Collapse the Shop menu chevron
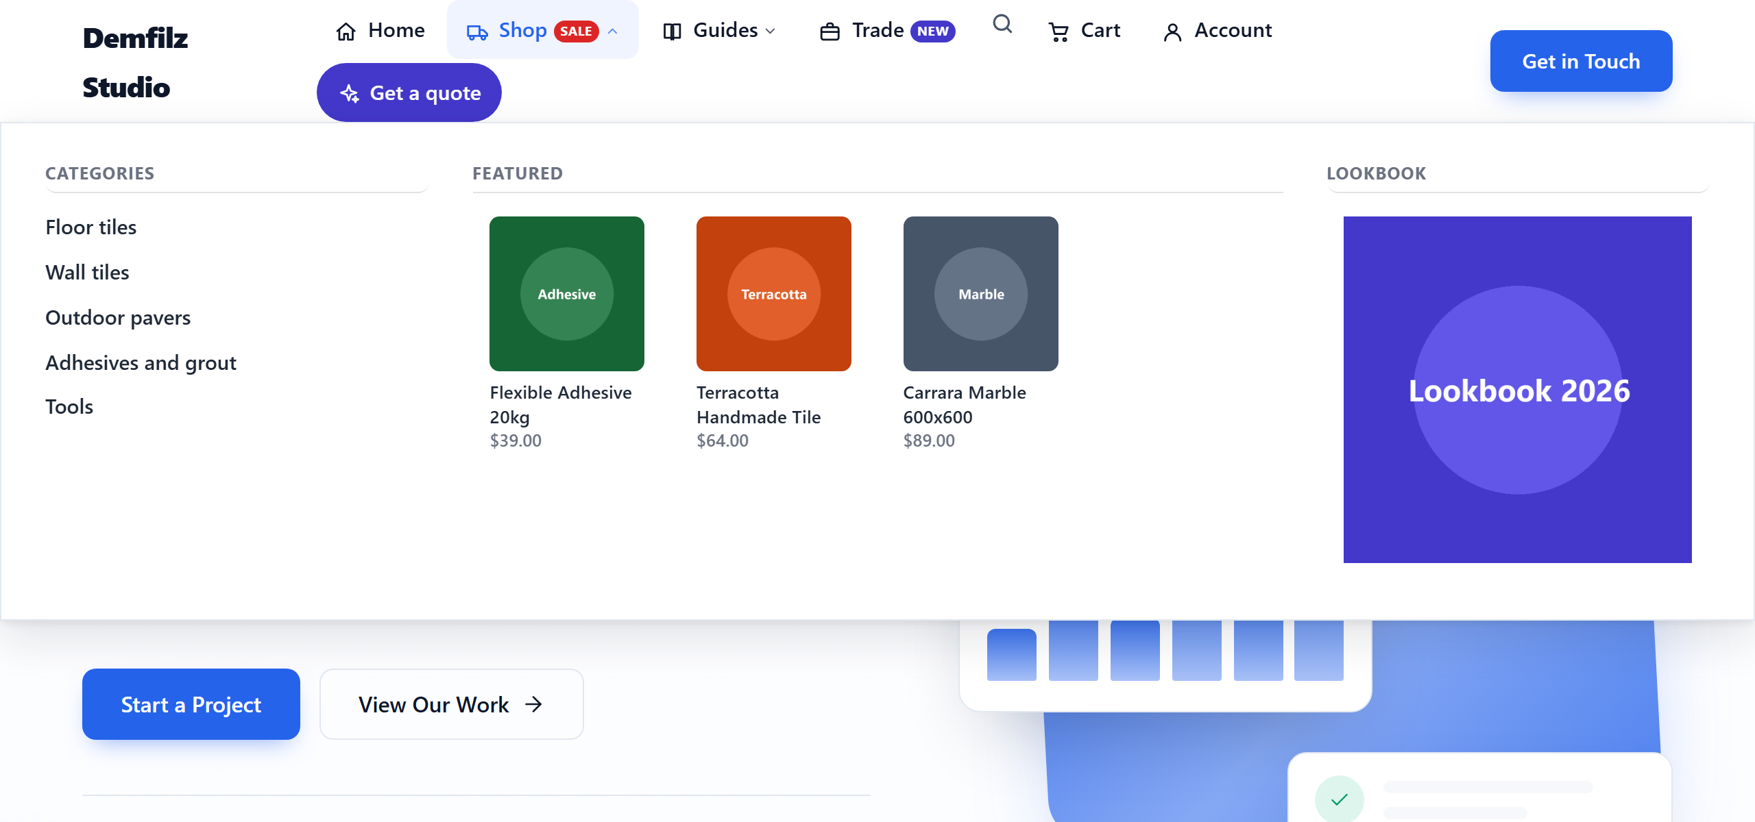 tap(613, 32)
